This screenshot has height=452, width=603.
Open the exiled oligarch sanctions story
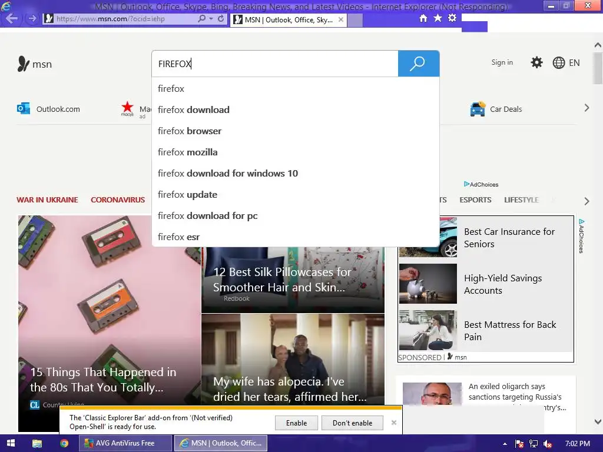point(486,396)
